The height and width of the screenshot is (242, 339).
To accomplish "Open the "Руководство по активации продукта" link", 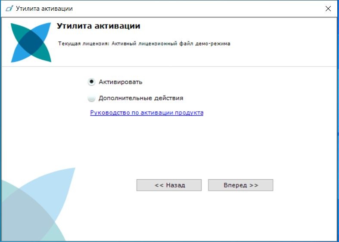I will 146,113.
